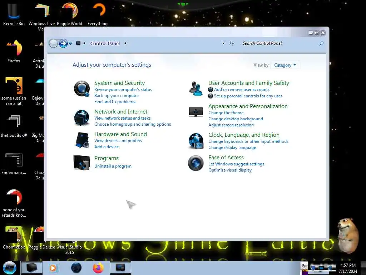Click Let Windows suggest settings
This screenshot has width=366, height=275.
pos(236,164)
